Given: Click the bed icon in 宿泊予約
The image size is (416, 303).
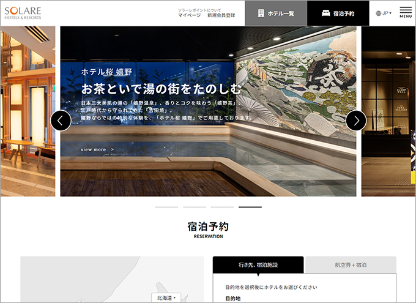Looking at the screenshot, I should 326,13.
